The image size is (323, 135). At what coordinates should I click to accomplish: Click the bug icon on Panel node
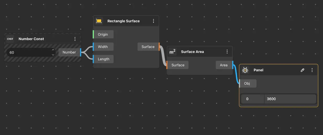point(245,70)
